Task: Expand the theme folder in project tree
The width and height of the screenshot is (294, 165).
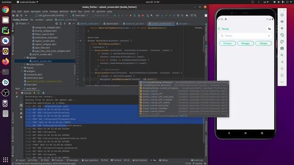Action: pyautogui.click(x=22, y=68)
